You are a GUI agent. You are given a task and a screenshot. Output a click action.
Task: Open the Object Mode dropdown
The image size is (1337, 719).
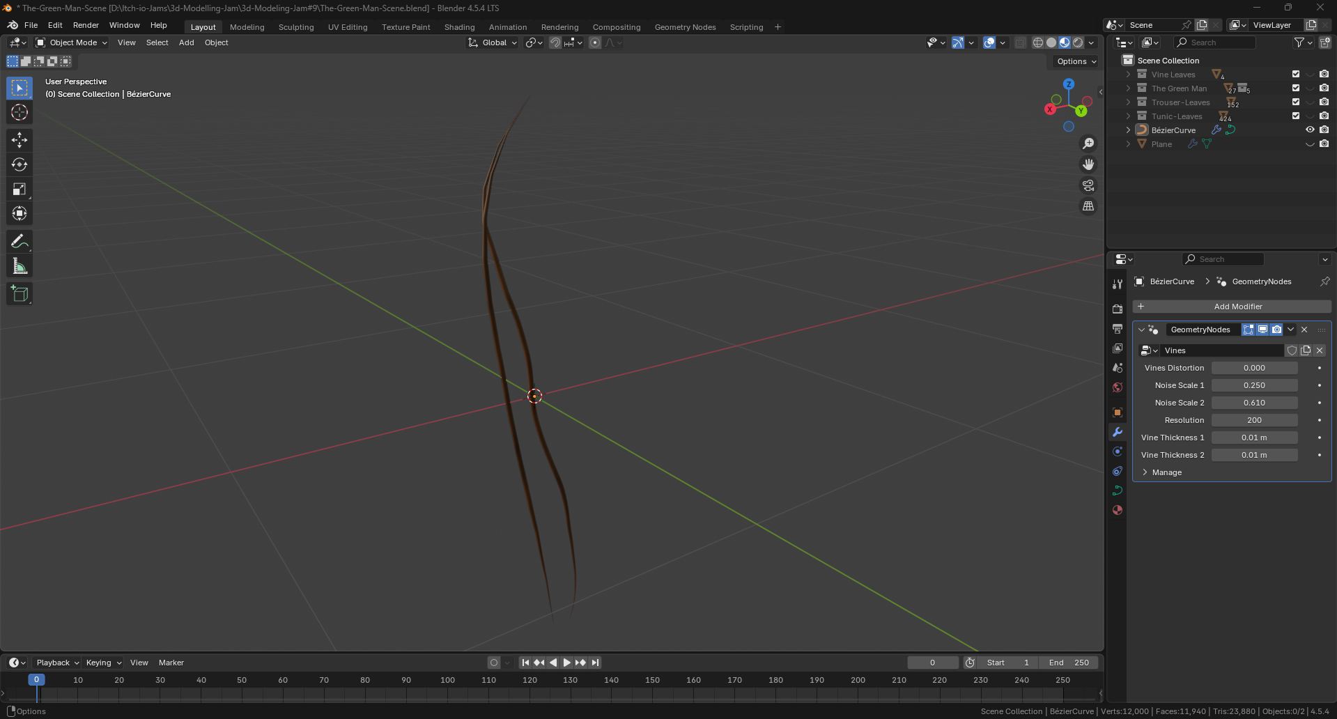coord(72,42)
